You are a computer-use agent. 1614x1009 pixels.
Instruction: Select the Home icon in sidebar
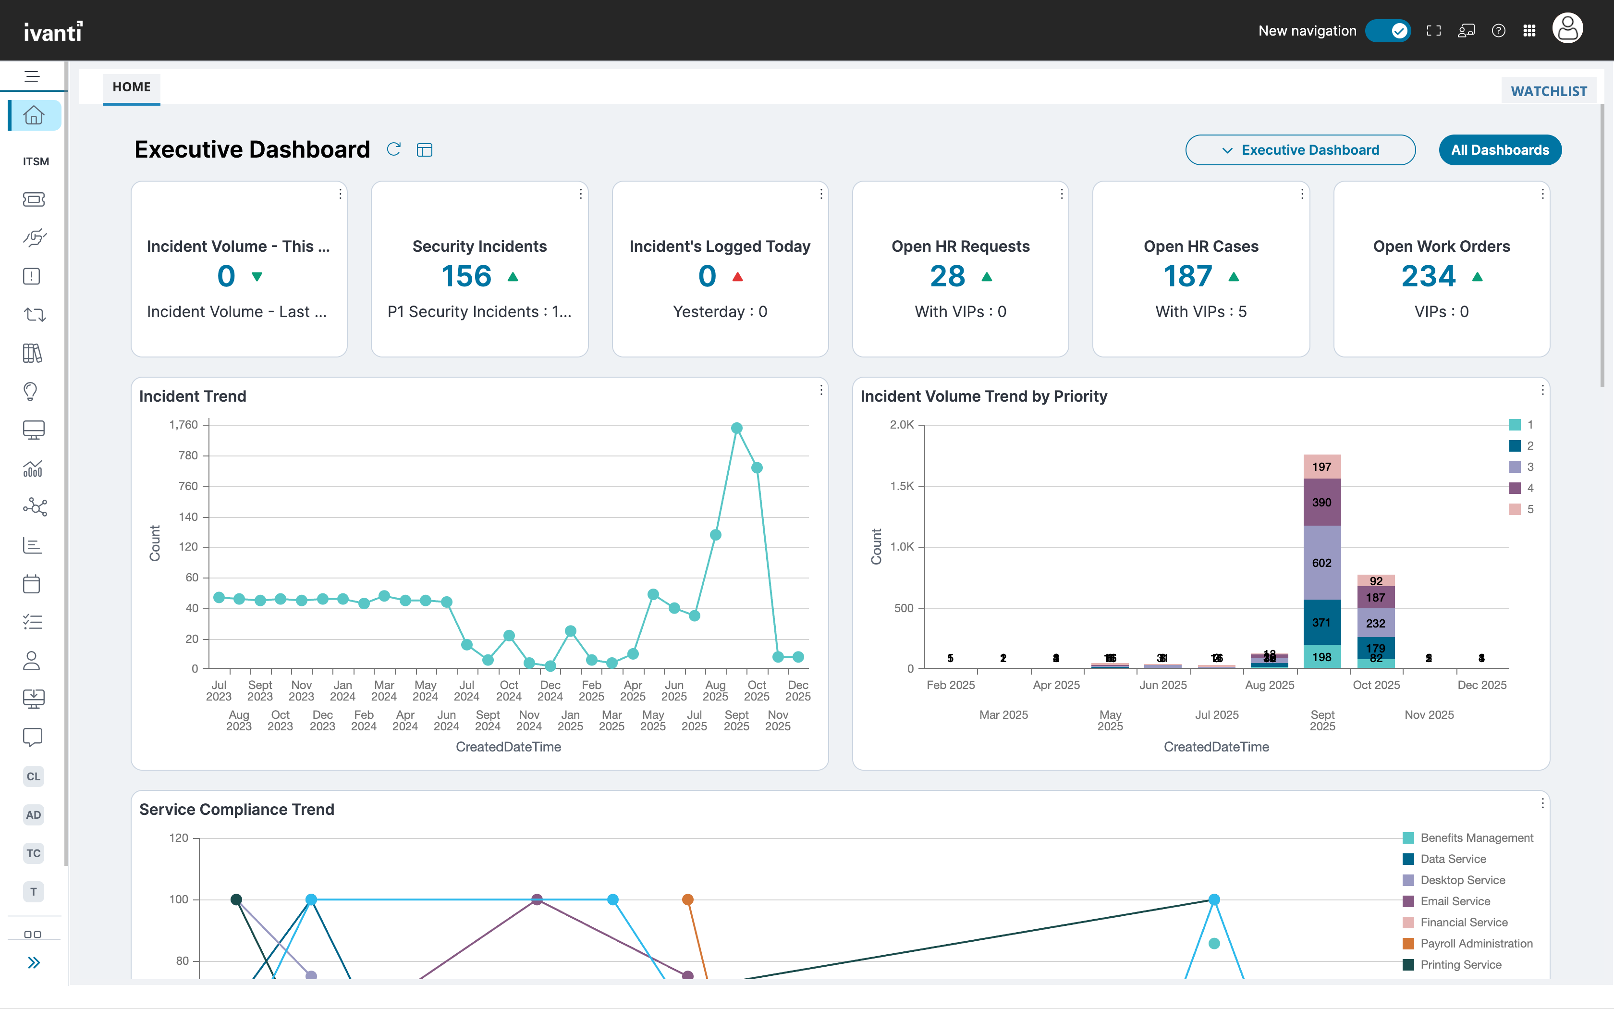coord(34,115)
